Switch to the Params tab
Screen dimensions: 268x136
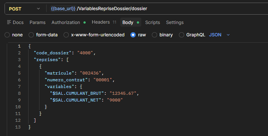[x=38, y=22]
